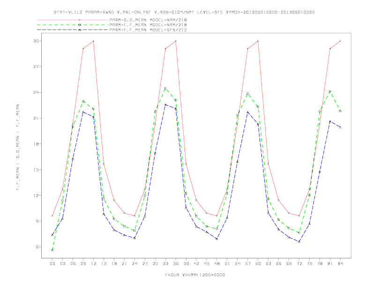Image resolution: width=371 pixels, height=287 pixels.
Task: Click y-axis tick label 24
Action: pyautogui.click(x=36, y=92)
